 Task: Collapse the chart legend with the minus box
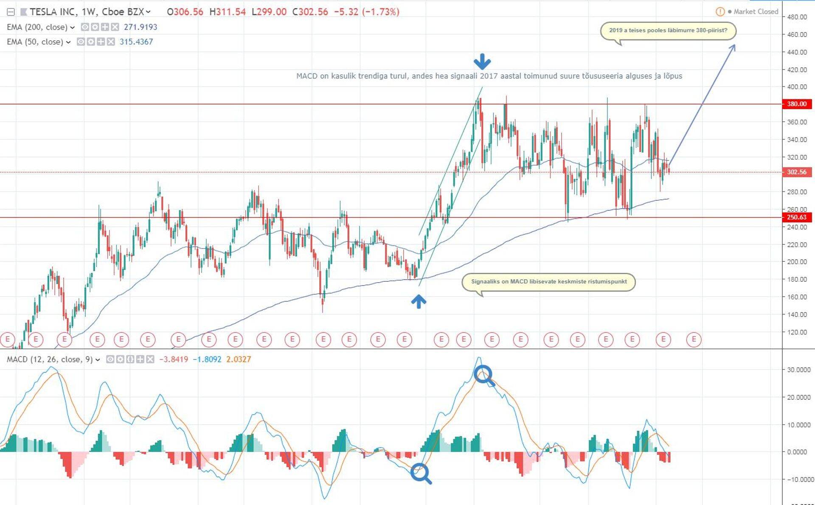11,12
